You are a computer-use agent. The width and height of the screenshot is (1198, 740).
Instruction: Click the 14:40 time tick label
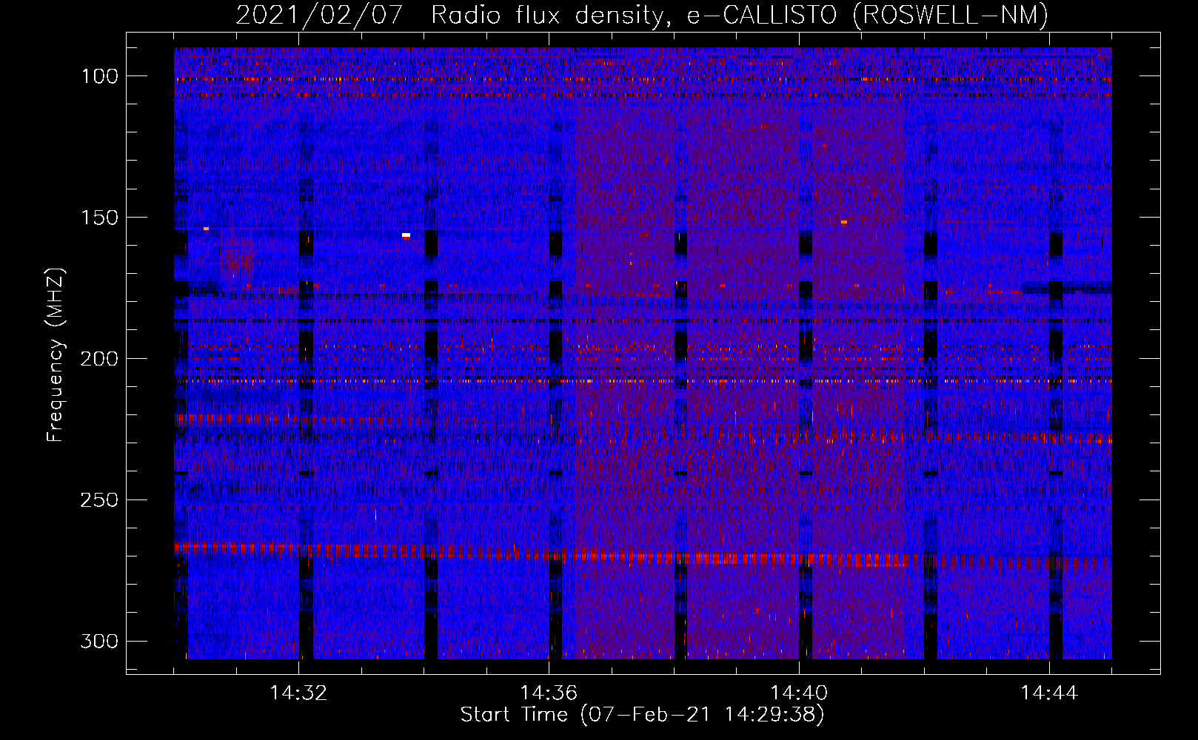click(799, 693)
